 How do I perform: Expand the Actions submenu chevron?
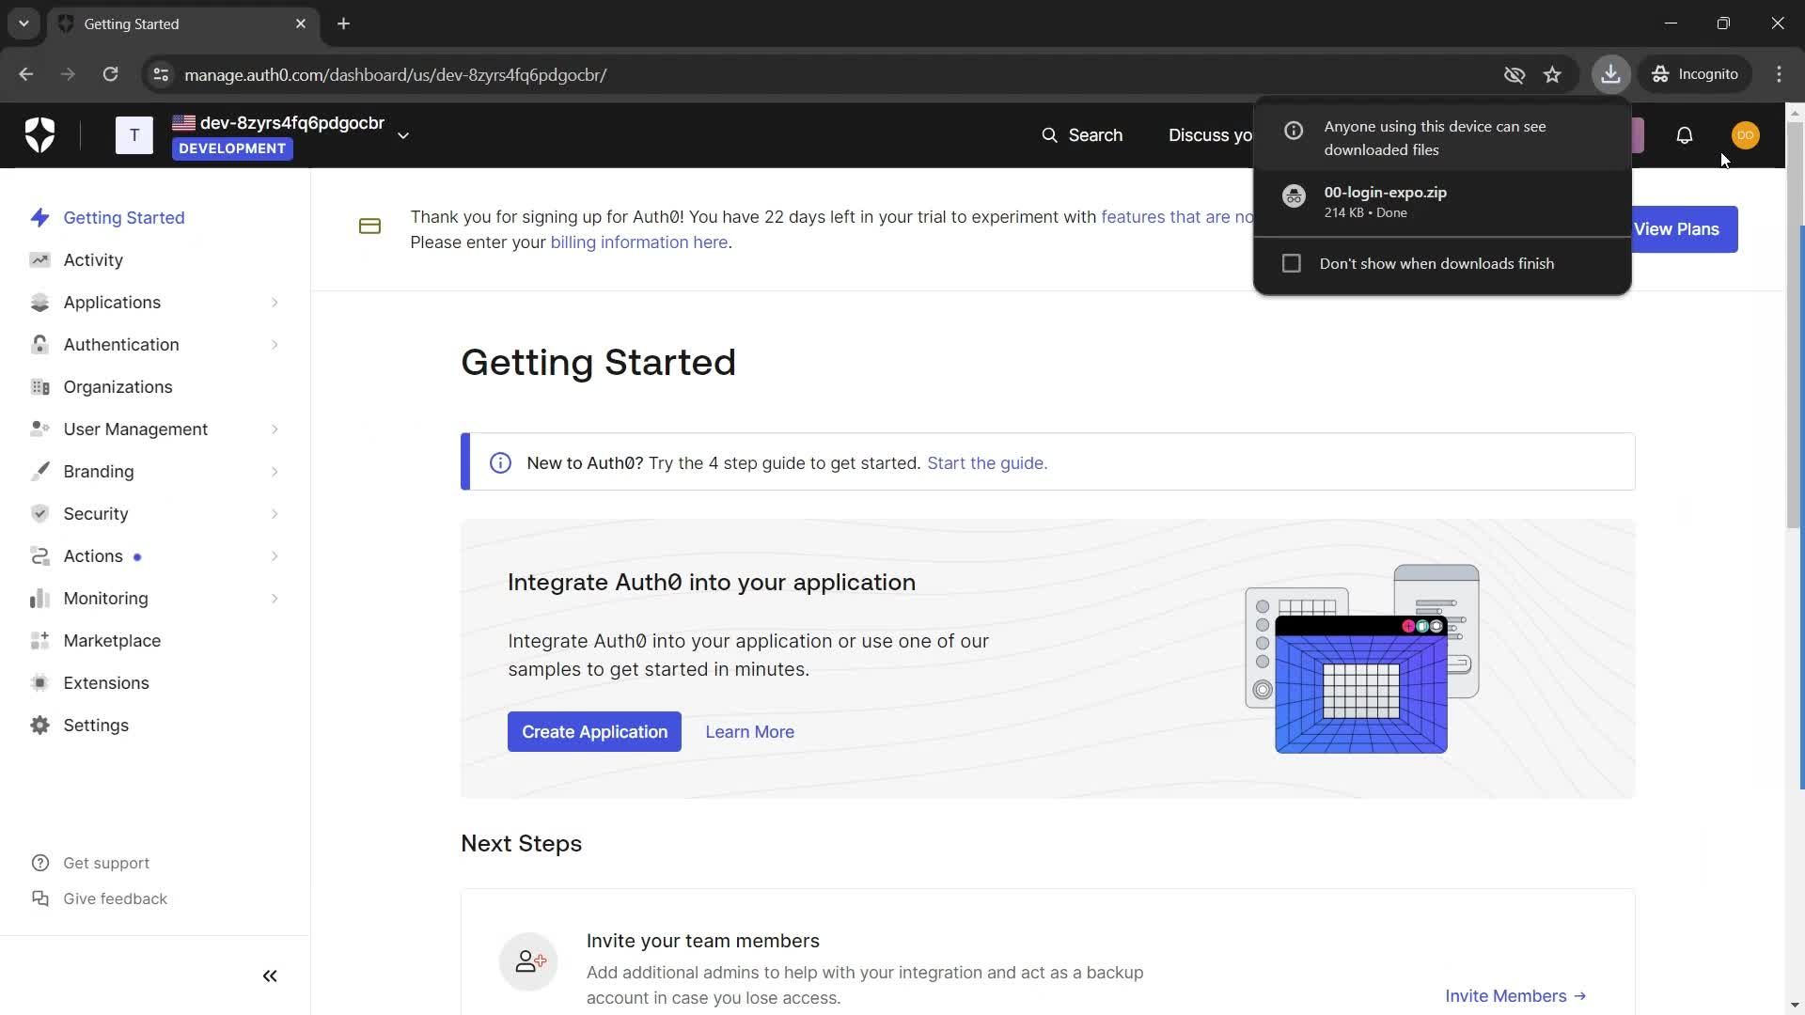(275, 556)
